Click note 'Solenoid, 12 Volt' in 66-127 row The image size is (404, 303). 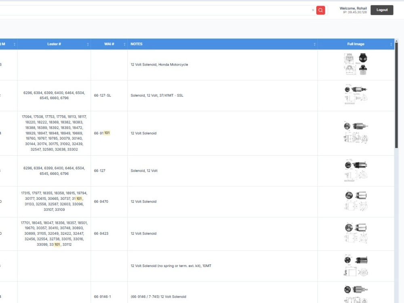tap(144, 171)
